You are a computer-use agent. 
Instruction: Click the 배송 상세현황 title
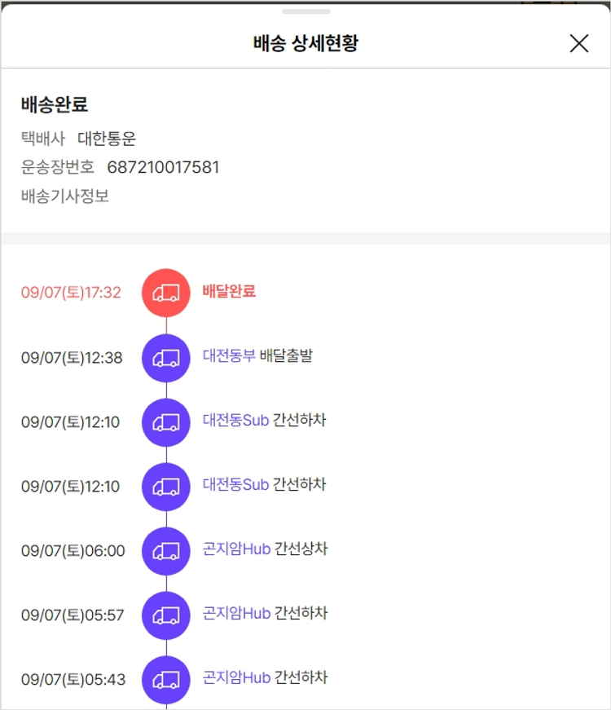[x=305, y=44]
